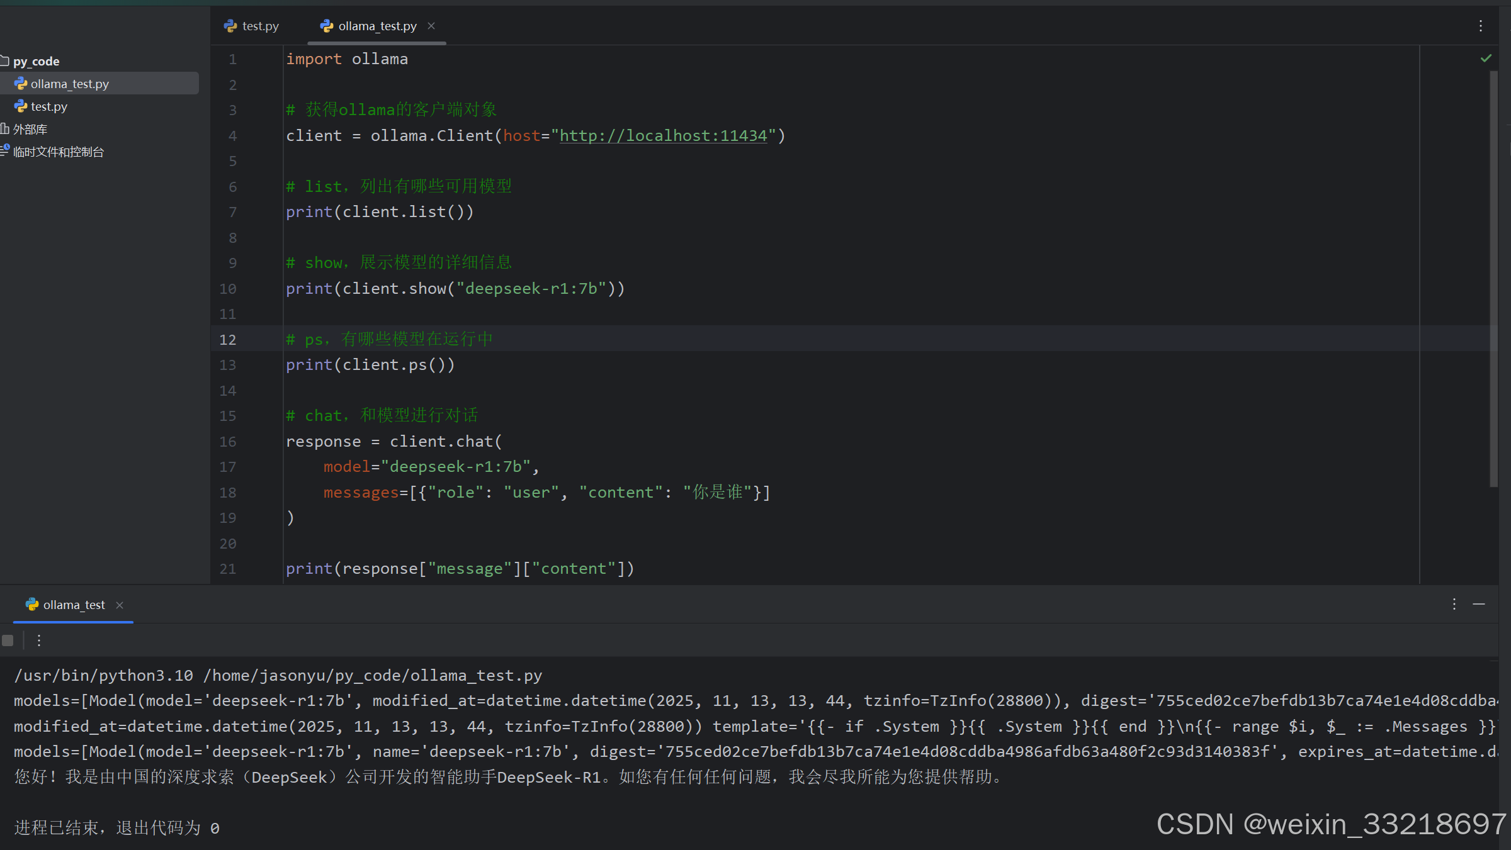Click the Python icon on test.py tab
Image resolution: width=1511 pixels, height=850 pixels.
click(230, 26)
